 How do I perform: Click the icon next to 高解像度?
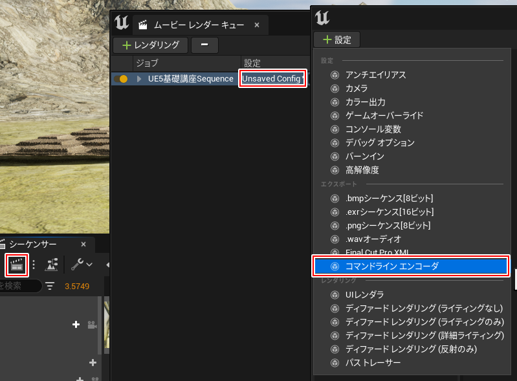(x=335, y=170)
